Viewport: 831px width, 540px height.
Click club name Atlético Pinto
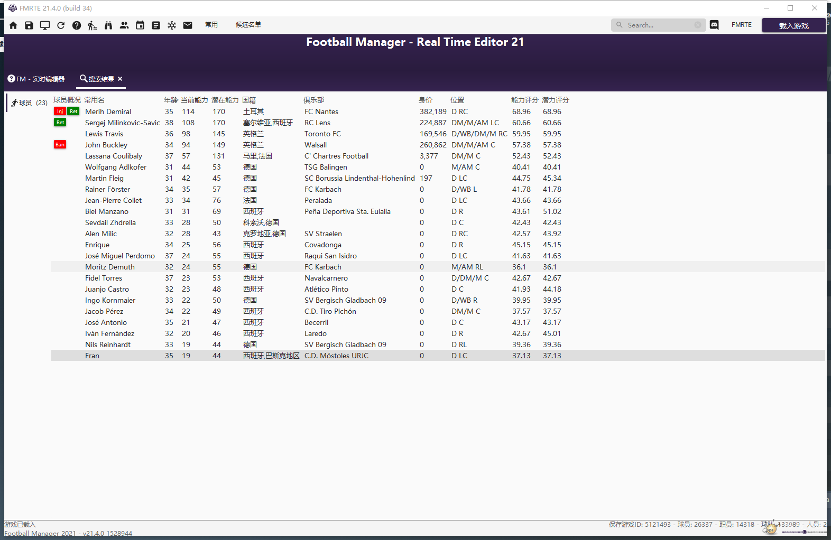point(326,289)
